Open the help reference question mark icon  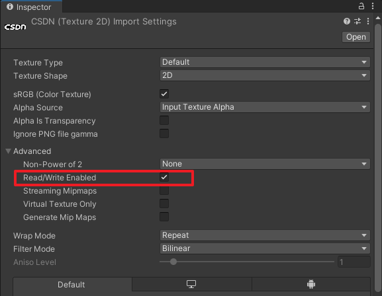coord(347,21)
